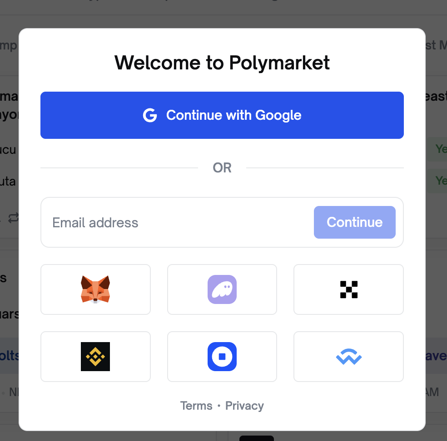Focus the Email address input field
This screenshot has width=447, height=441.
(x=177, y=222)
